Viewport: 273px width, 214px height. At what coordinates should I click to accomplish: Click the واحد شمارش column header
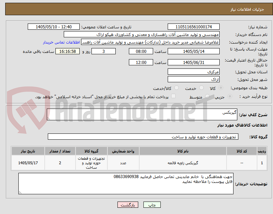click(123, 151)
